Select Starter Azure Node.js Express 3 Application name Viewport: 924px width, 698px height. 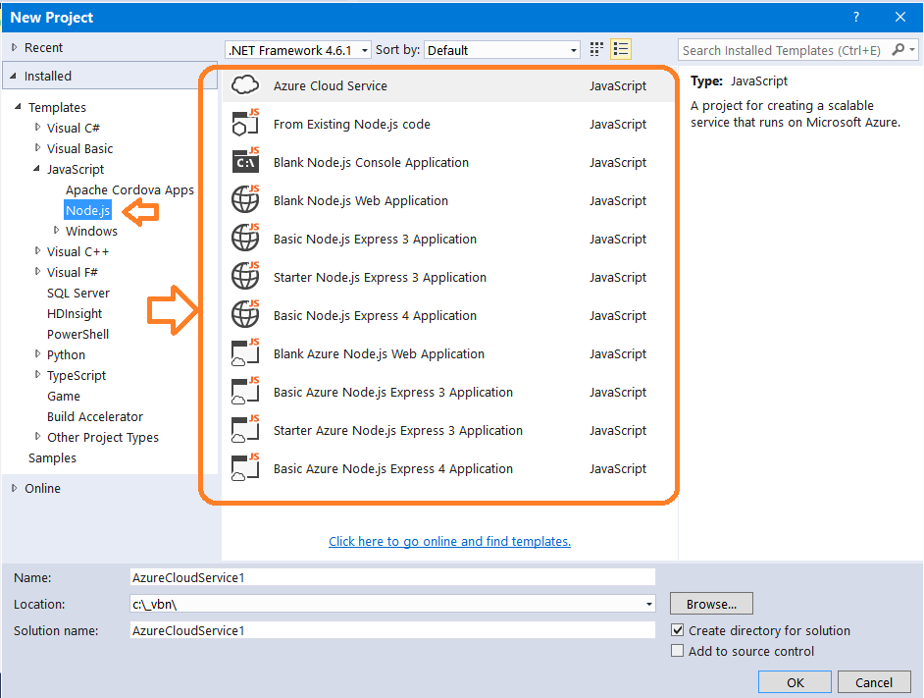[398, 431]
